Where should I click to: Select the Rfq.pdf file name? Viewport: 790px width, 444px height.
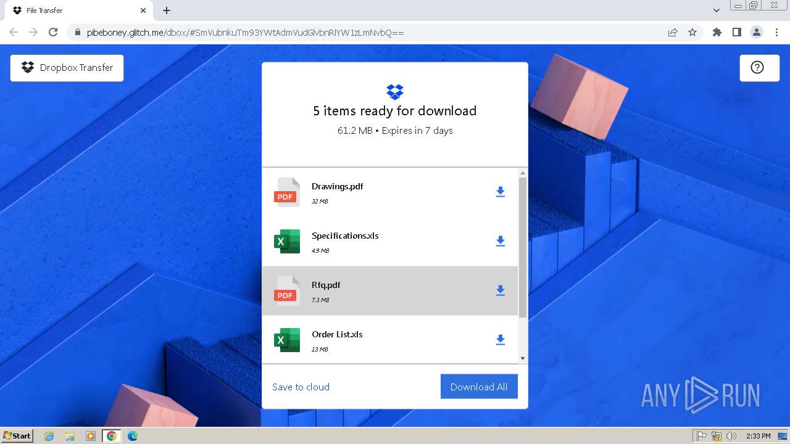click(x=326, y=285)
